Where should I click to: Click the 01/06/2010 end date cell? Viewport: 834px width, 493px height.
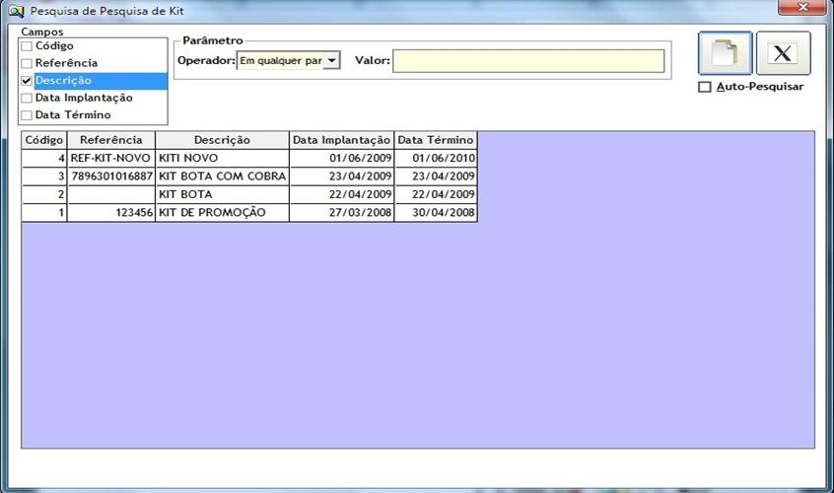436,158
